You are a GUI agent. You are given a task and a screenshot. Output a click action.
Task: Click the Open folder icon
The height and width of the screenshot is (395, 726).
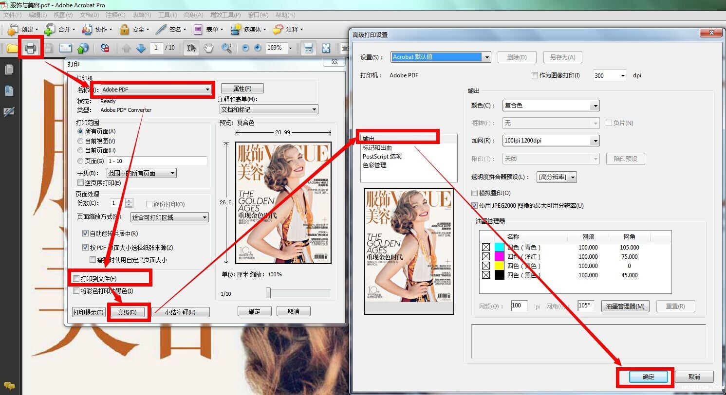[x=12, y=48]
